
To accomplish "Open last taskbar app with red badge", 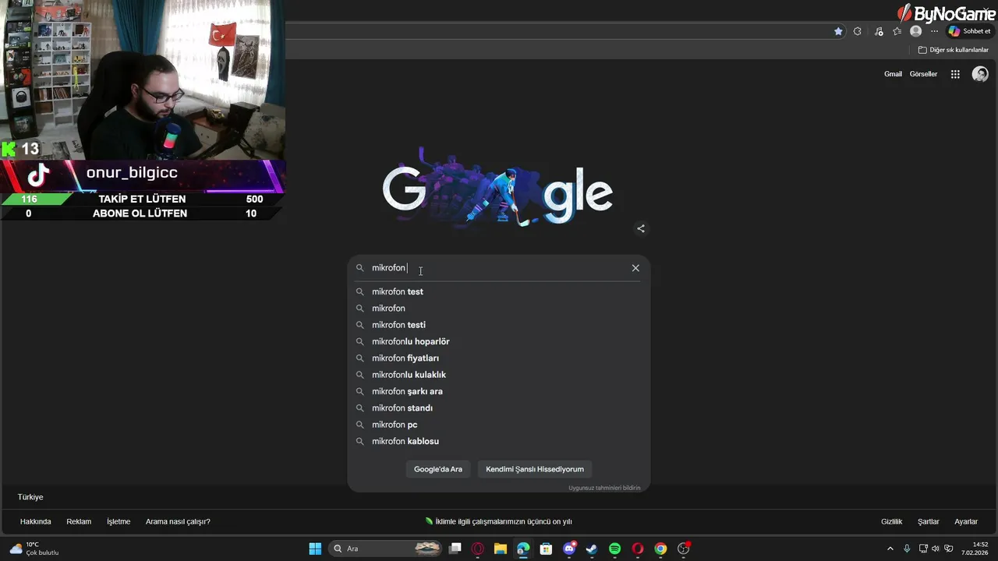I will [684, 549].
